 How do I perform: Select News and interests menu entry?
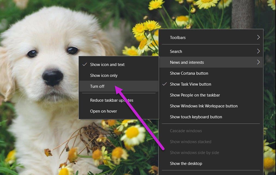(x=211, y=62)
